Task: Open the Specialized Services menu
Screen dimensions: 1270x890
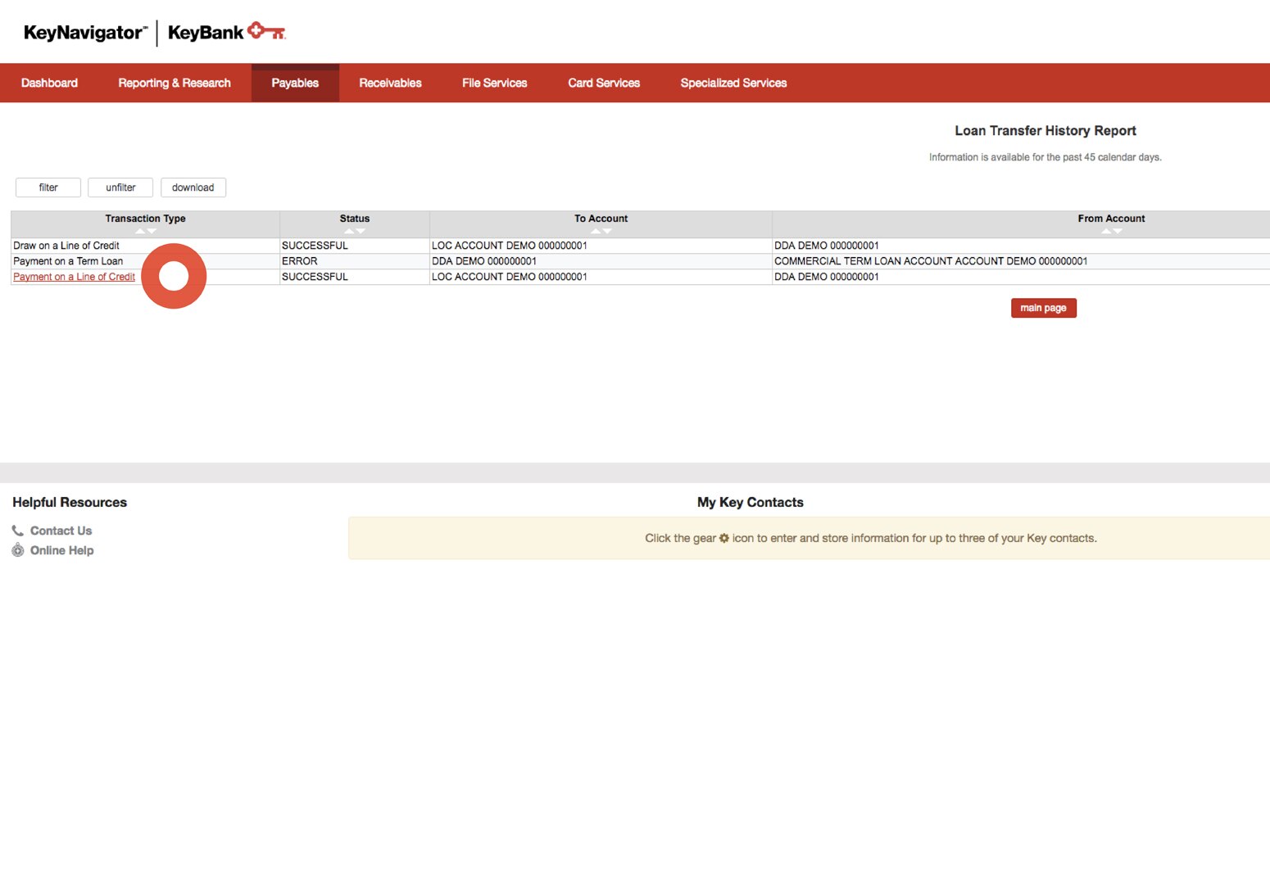Action: [733, 83]
